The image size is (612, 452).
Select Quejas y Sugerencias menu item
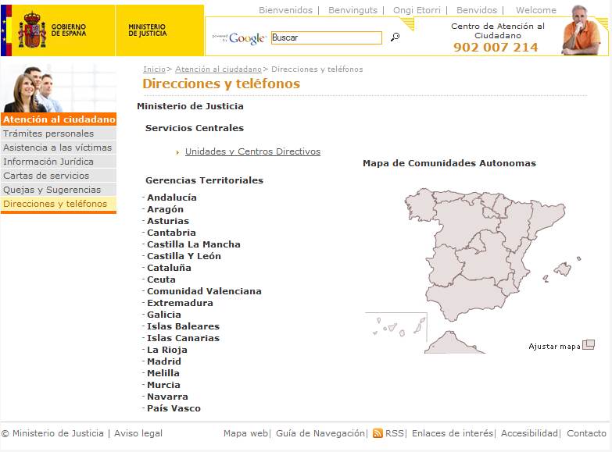click(x=52, y=190)
